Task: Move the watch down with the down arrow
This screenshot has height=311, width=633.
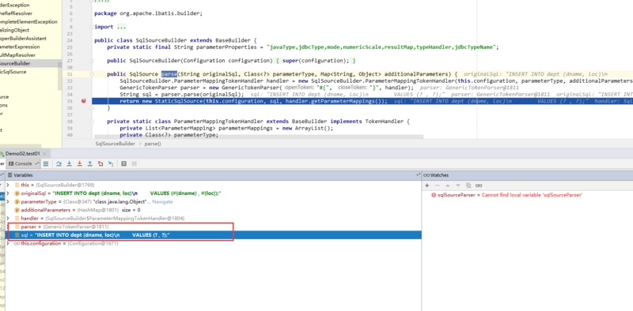Action: click(x=458, y=185)
